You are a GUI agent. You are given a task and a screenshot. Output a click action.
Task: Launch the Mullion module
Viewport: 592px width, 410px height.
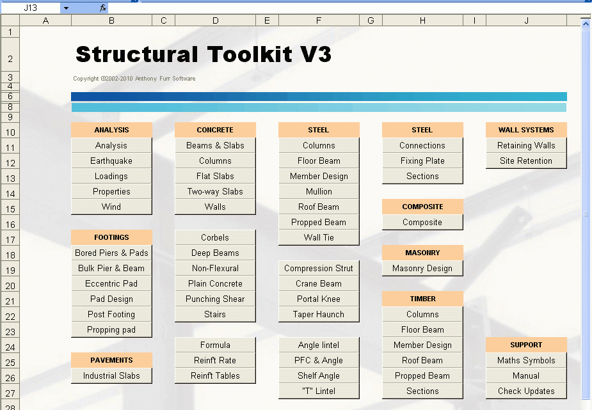pyautogui.click(x=319, y=192)
